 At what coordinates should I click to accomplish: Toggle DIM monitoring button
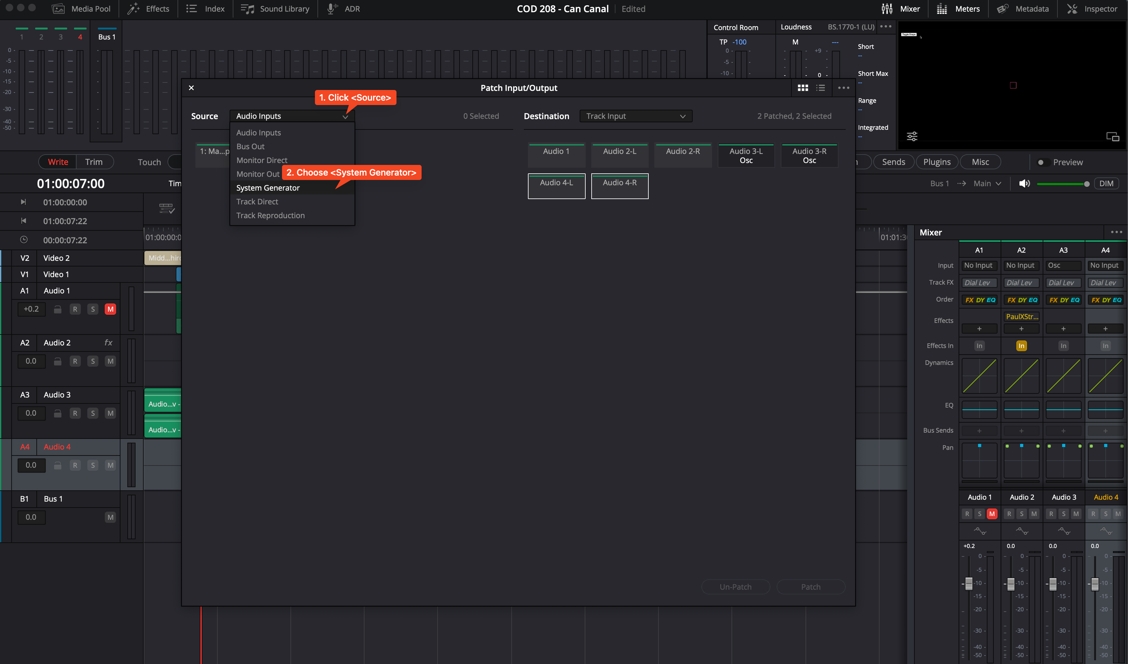tap(1106, 183)
